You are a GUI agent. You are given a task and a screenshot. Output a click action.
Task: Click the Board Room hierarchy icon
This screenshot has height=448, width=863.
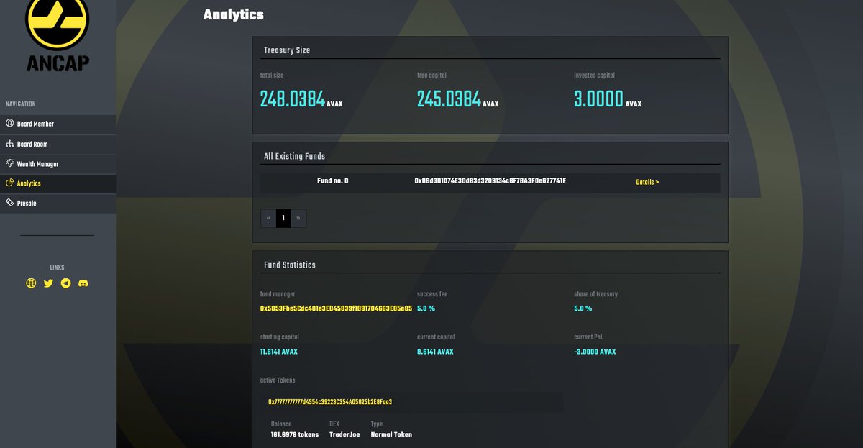(10, 144)
